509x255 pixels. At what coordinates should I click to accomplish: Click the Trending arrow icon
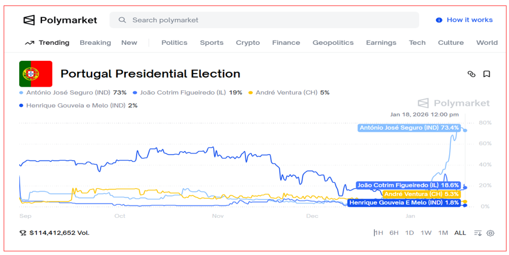tap(29, 43)
